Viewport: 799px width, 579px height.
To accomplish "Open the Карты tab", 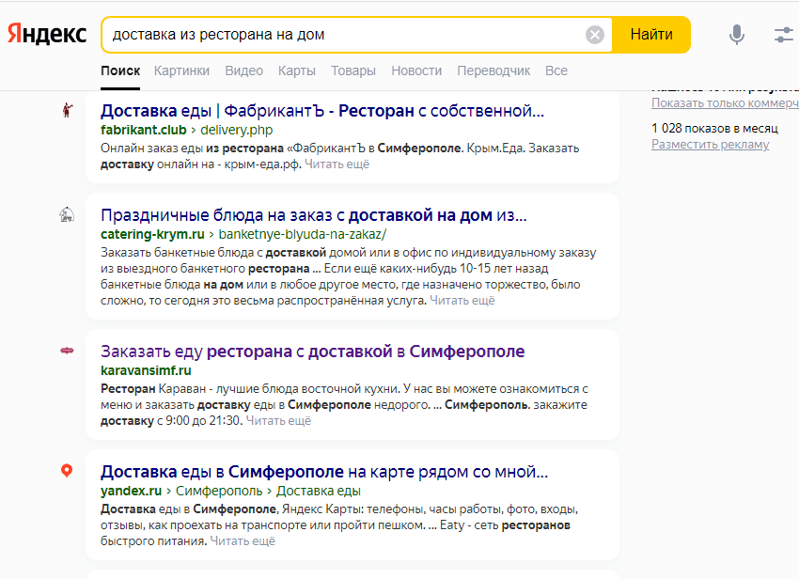I will 297,70.
